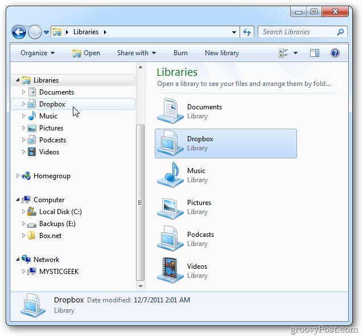Click navigation pane scroll up arrow
This screenshot has width=363, height=336.
[141, 67]
